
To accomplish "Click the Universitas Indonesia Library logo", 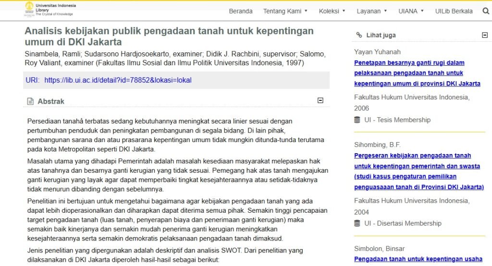I will (x=50, y=10).
